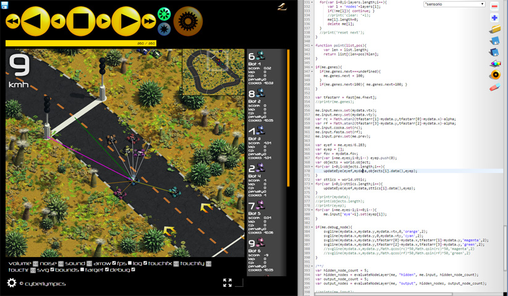
Task: Click the blue plus icon in the editor sidebar
Action: click(x=494, y=18)
